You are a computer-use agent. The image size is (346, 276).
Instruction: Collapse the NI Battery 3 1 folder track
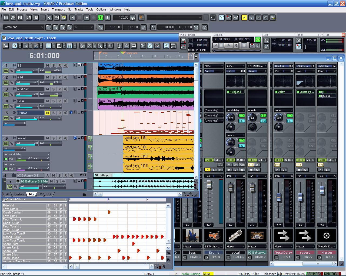4,175
